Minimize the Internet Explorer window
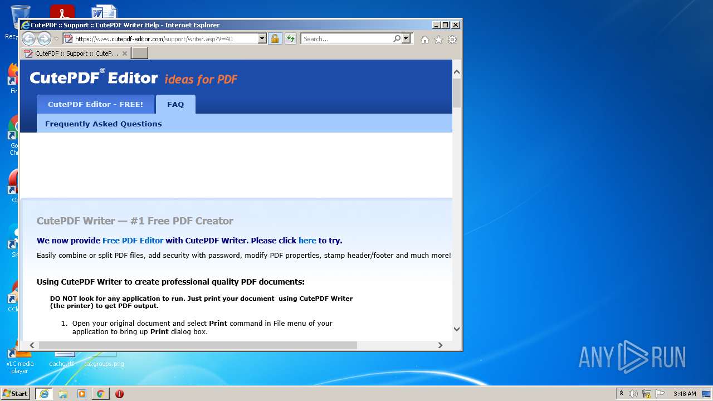713x401 pixels. (436, 25)
